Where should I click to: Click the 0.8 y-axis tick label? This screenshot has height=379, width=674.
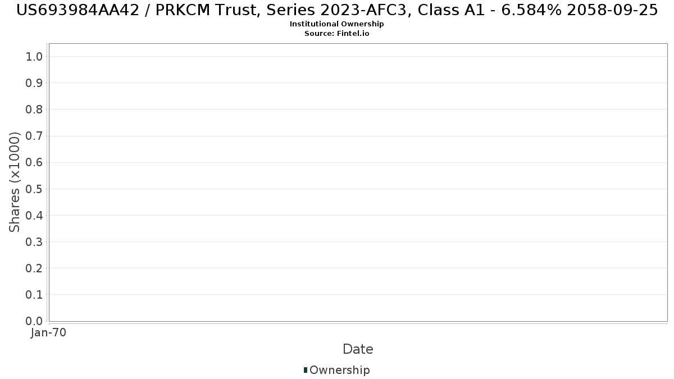[34, 109]
